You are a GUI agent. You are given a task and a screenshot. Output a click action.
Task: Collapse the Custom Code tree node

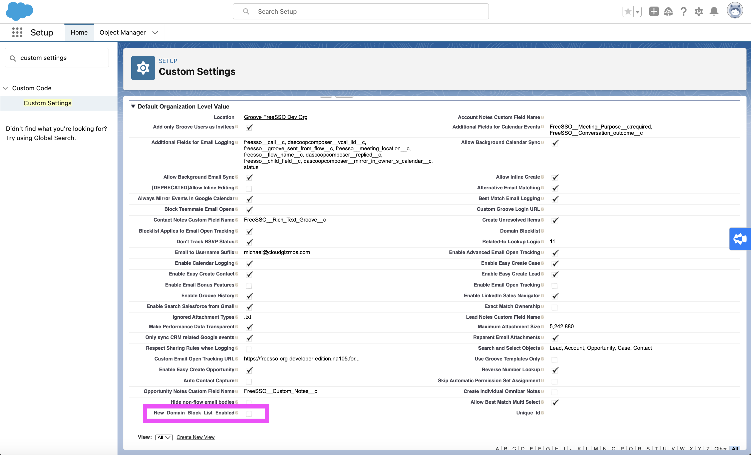click(5, 88)
